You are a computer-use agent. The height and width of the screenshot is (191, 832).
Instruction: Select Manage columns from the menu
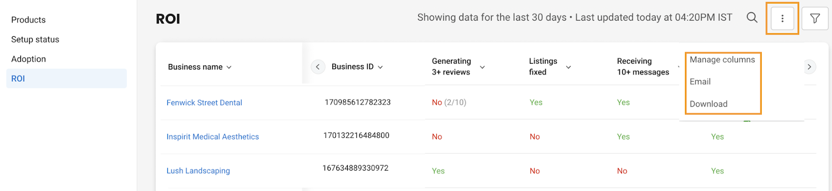(x=722, y=60)
